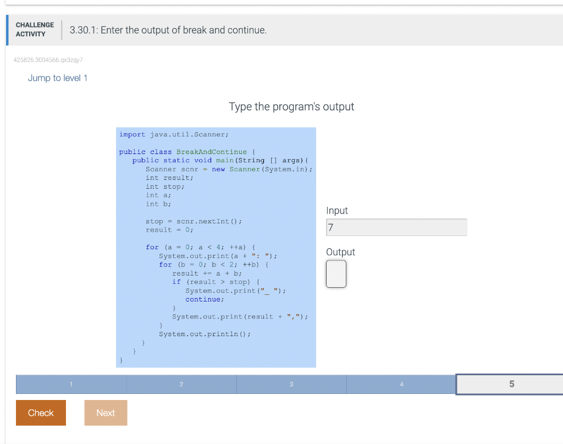The width and height of the screenshot is (563, 444).
Task: Select level 3 on the progress bar
Action: click(x=291, y=384)
